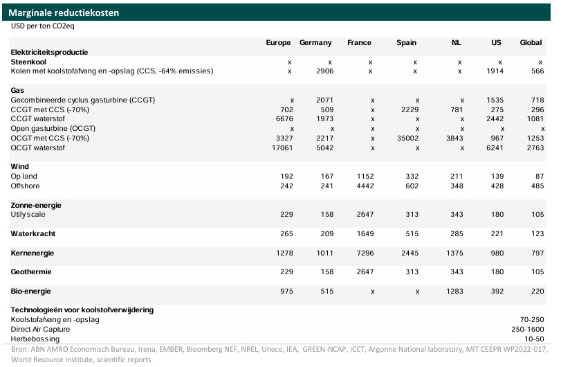This screenshot has width=561, height=367.
Task: Click the value 781 in CCGT met CCS row
Action: tap(457, 109)
